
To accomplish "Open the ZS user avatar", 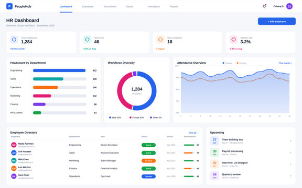I will tap(289, 6).
